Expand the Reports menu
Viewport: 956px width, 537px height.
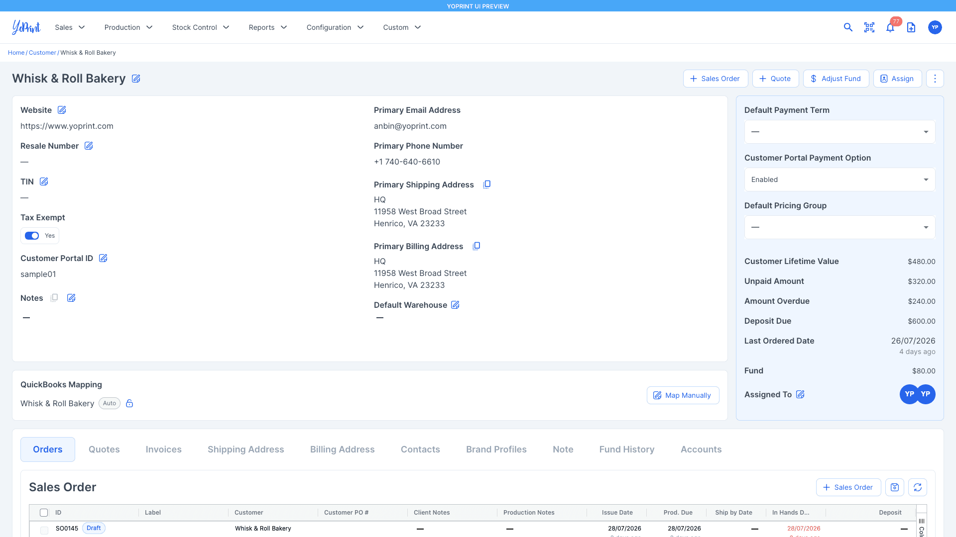coord(268,27)
